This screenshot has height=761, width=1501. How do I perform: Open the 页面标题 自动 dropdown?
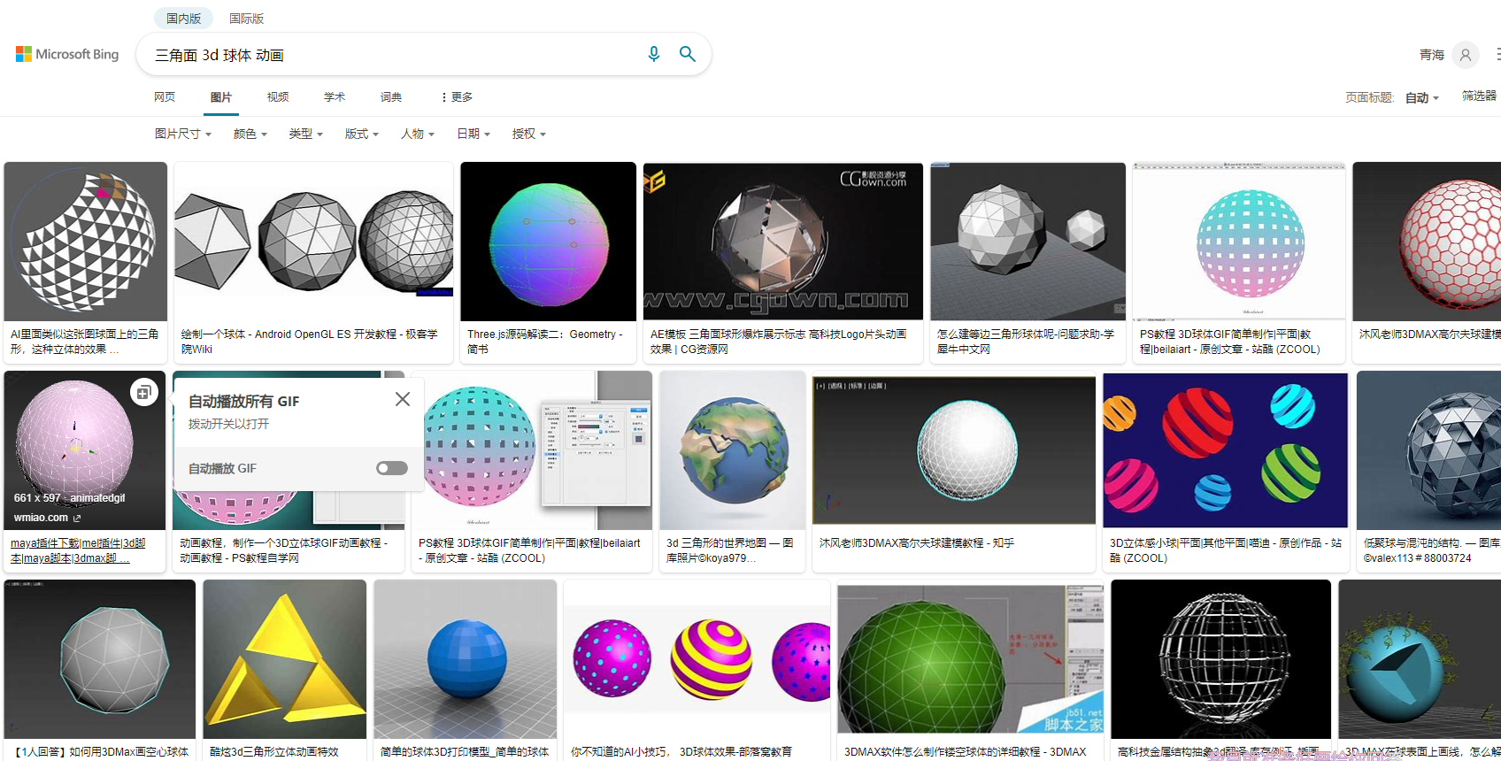click(x=1422, y=97)
